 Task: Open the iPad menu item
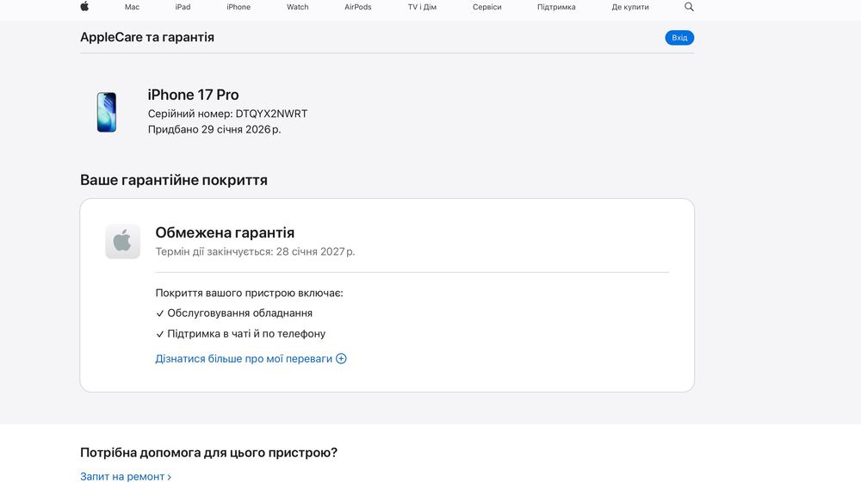183,7
